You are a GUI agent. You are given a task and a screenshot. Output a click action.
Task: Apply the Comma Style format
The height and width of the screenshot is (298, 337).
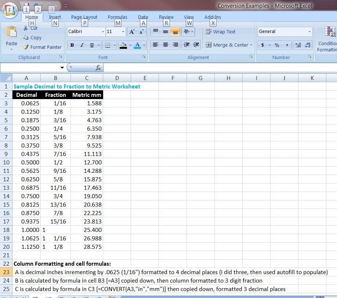click(x=287, y=45)
